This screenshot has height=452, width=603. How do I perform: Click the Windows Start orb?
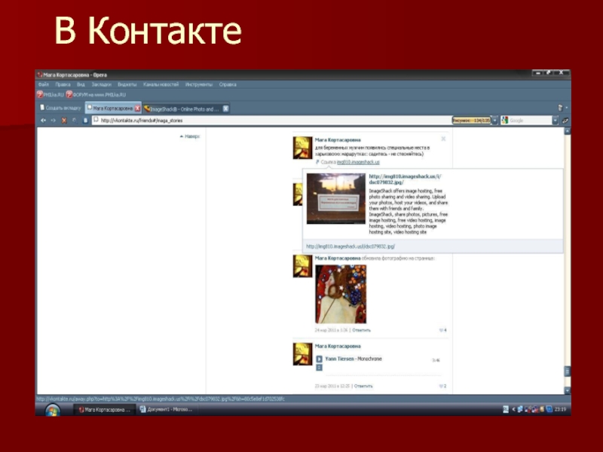[52, 409]
